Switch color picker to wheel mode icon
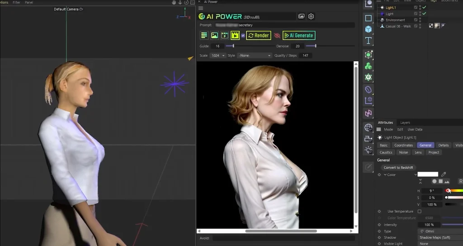Image resolution: width=463 pixels, height=246 pixels. click(x=435, y=181)
